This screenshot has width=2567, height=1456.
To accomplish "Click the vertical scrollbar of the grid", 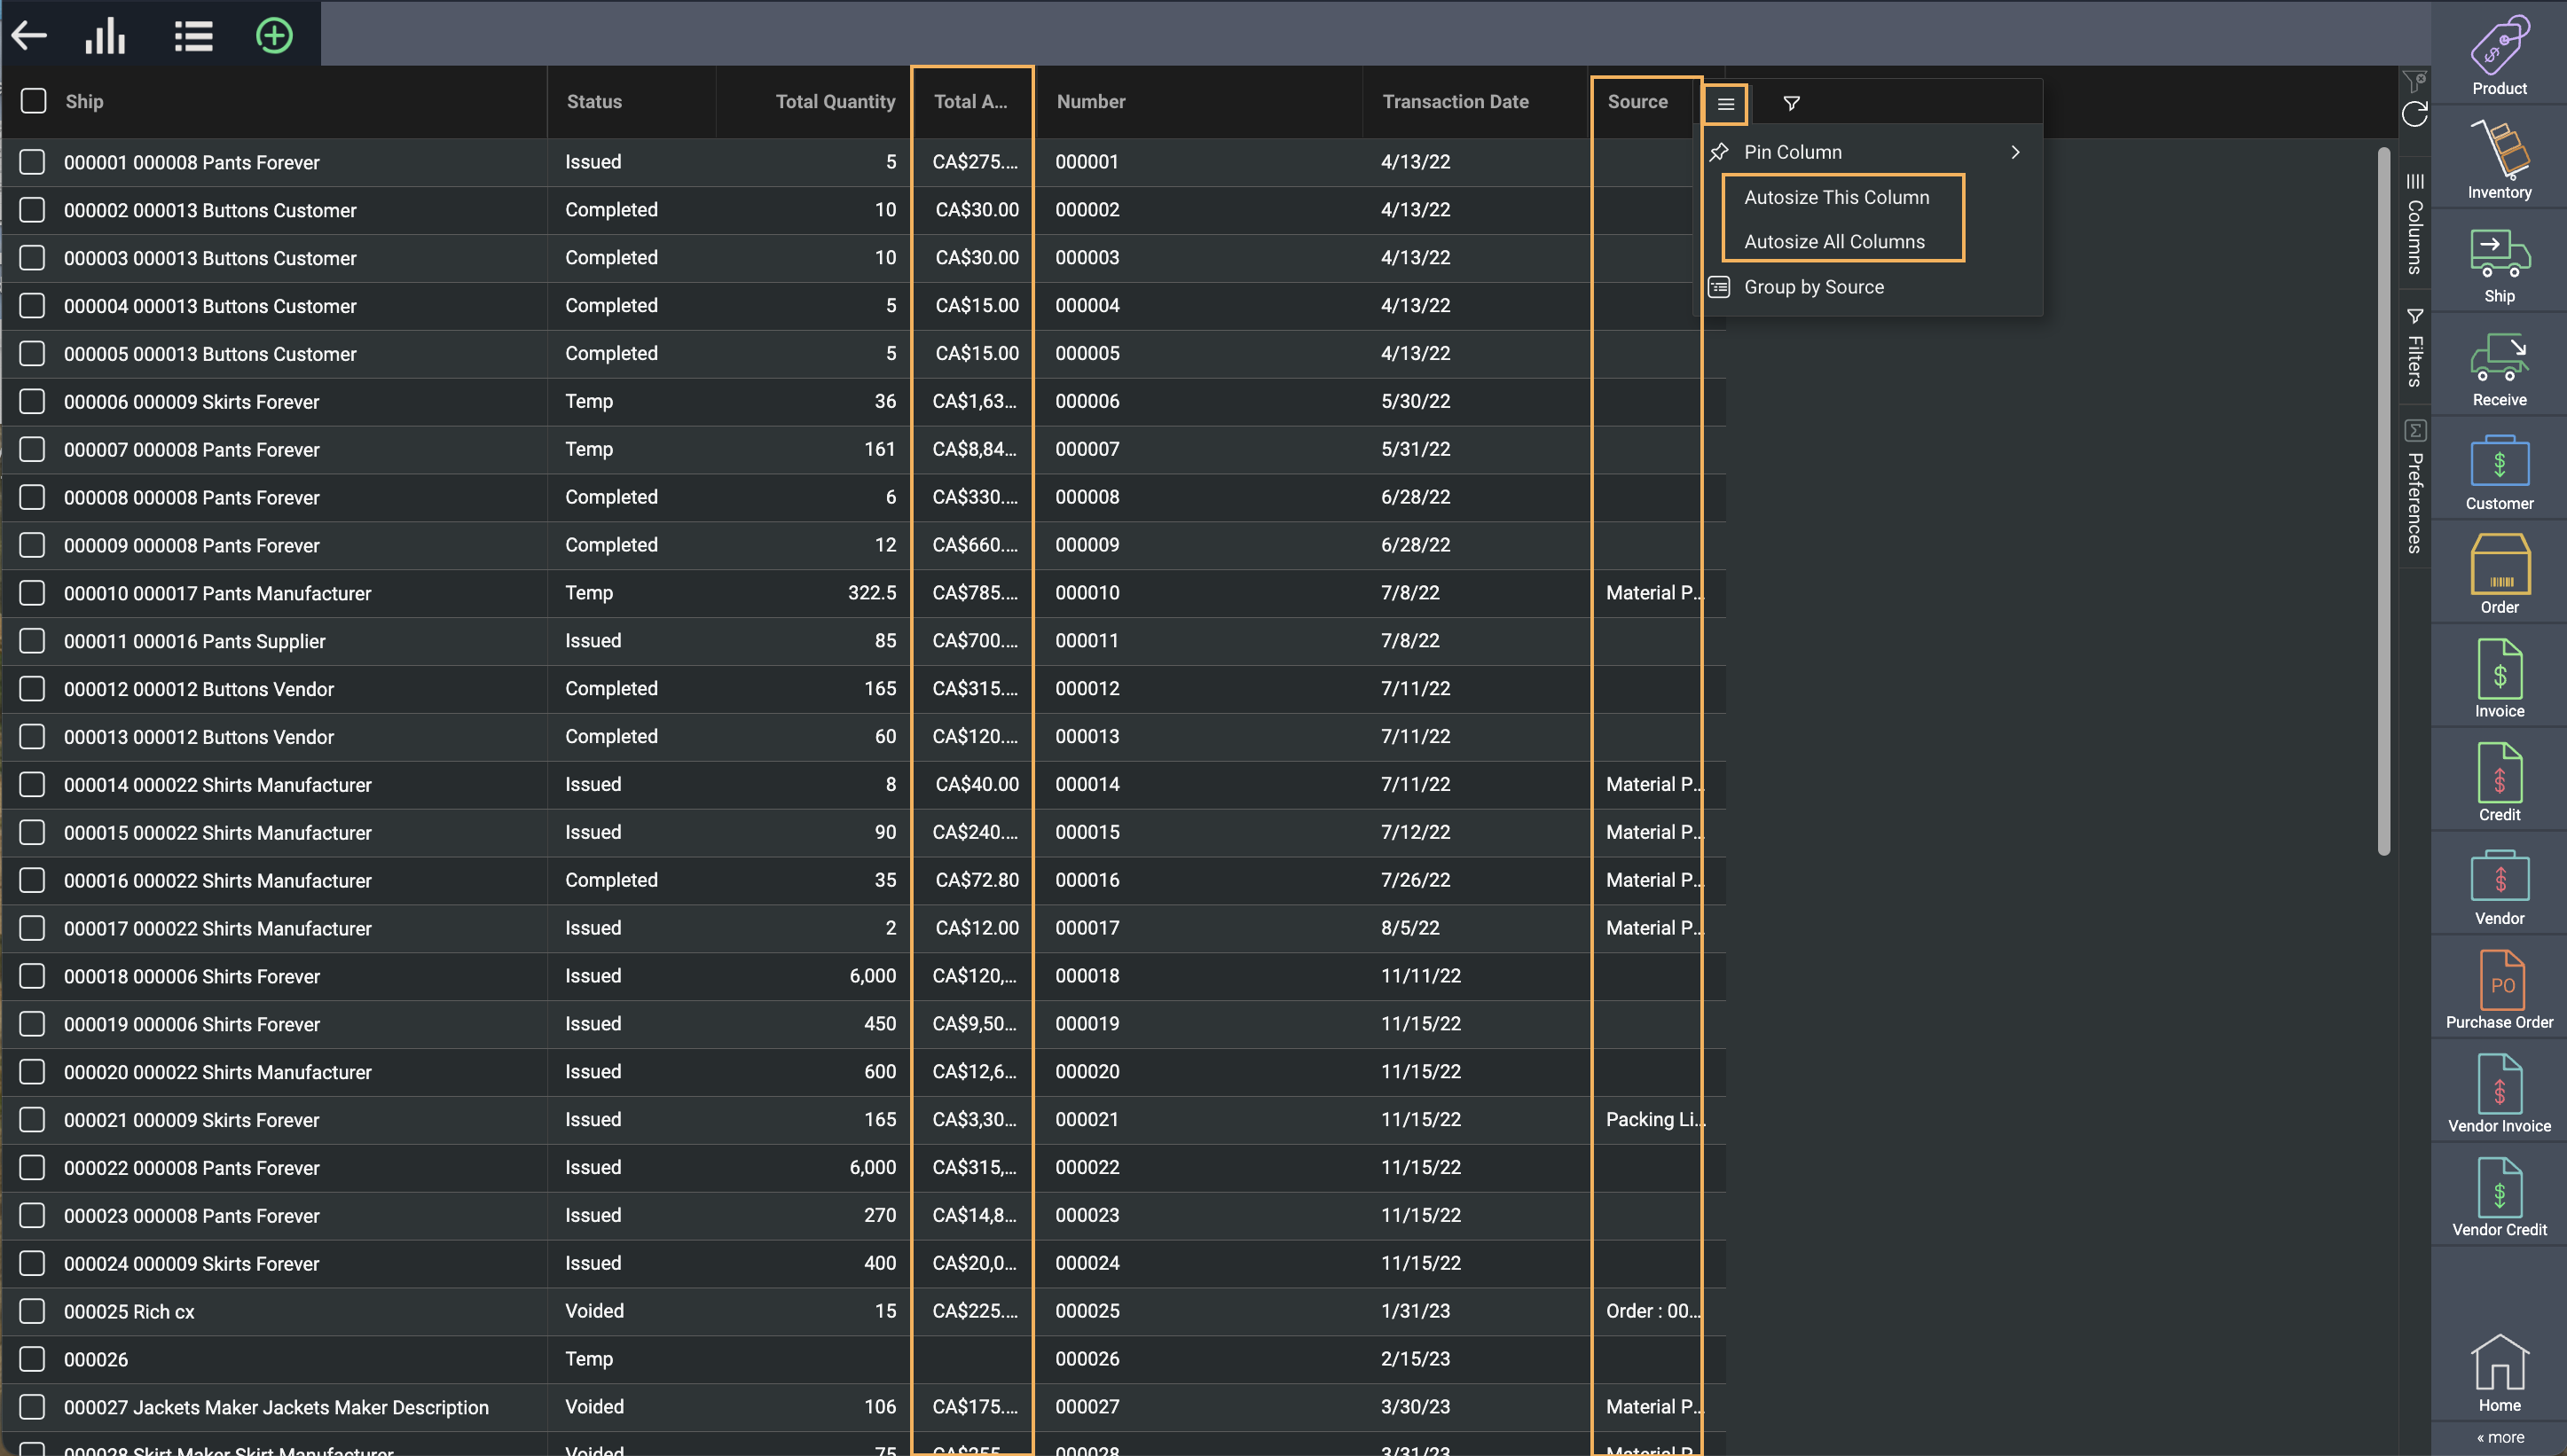I will click(x=2383, y=500).
